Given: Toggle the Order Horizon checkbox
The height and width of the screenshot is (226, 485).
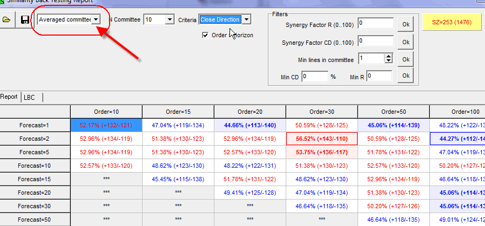Looking at the screenshot, I should point(205,35).
